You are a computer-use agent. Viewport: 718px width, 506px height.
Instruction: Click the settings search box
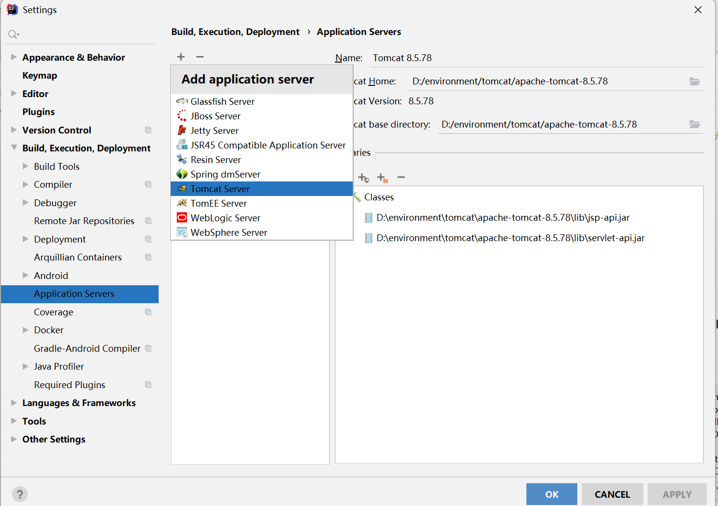click(80, 34)
